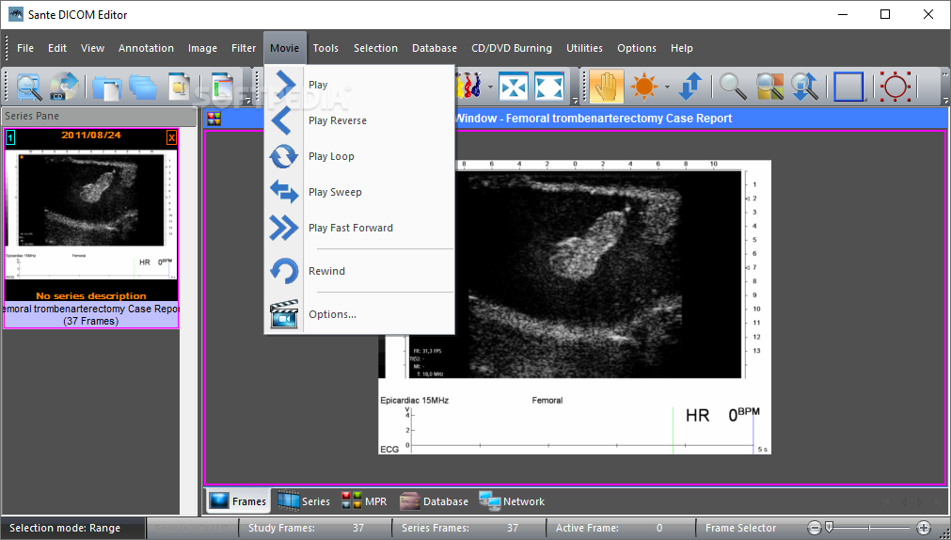Viewport: 951px width, 540px height.
Task: Click the clapperboard Options icon
Action: 284,314
